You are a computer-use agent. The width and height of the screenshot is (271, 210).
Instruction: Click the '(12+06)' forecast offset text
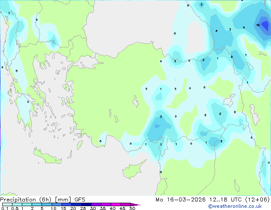coord(257,200)
